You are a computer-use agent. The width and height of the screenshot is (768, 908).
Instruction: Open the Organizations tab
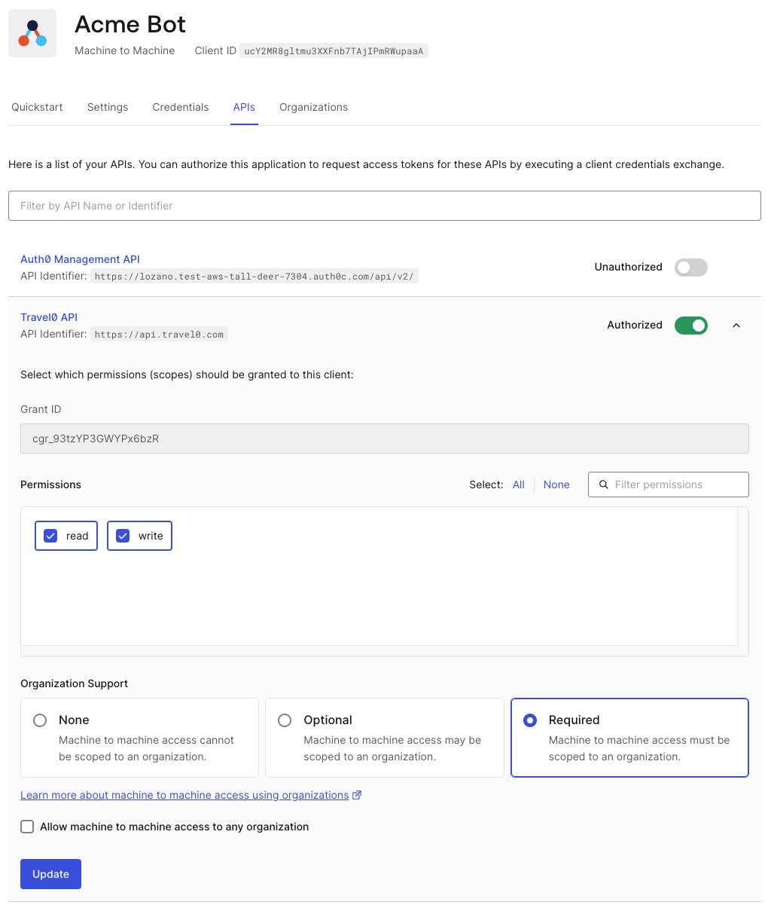point(313,107)
